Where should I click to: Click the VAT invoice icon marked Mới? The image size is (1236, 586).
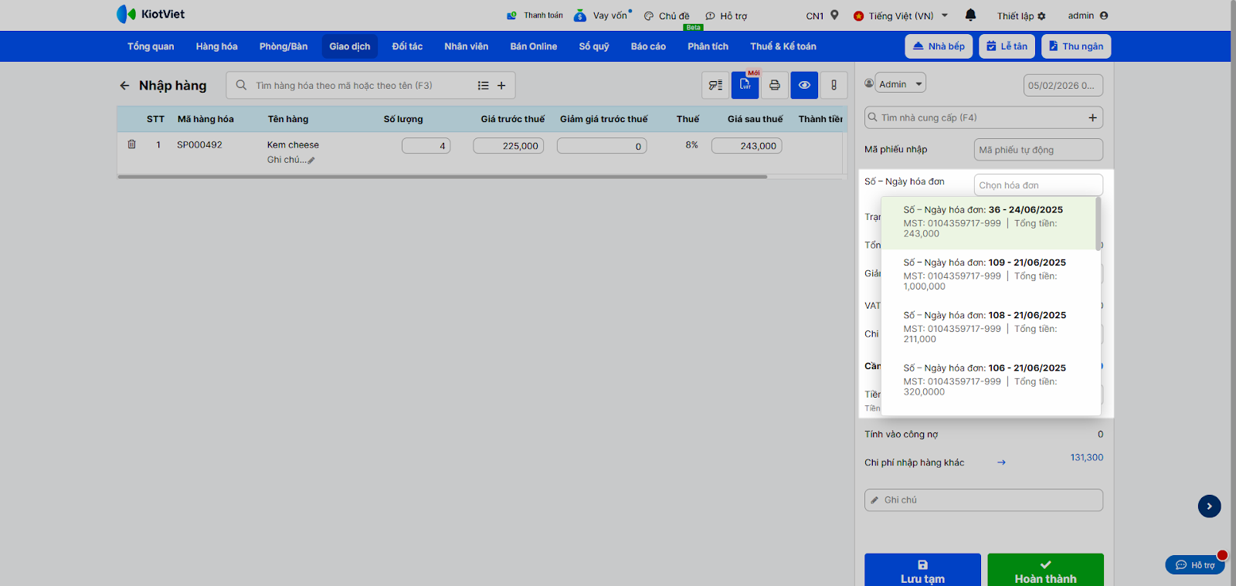coord(745,85)
